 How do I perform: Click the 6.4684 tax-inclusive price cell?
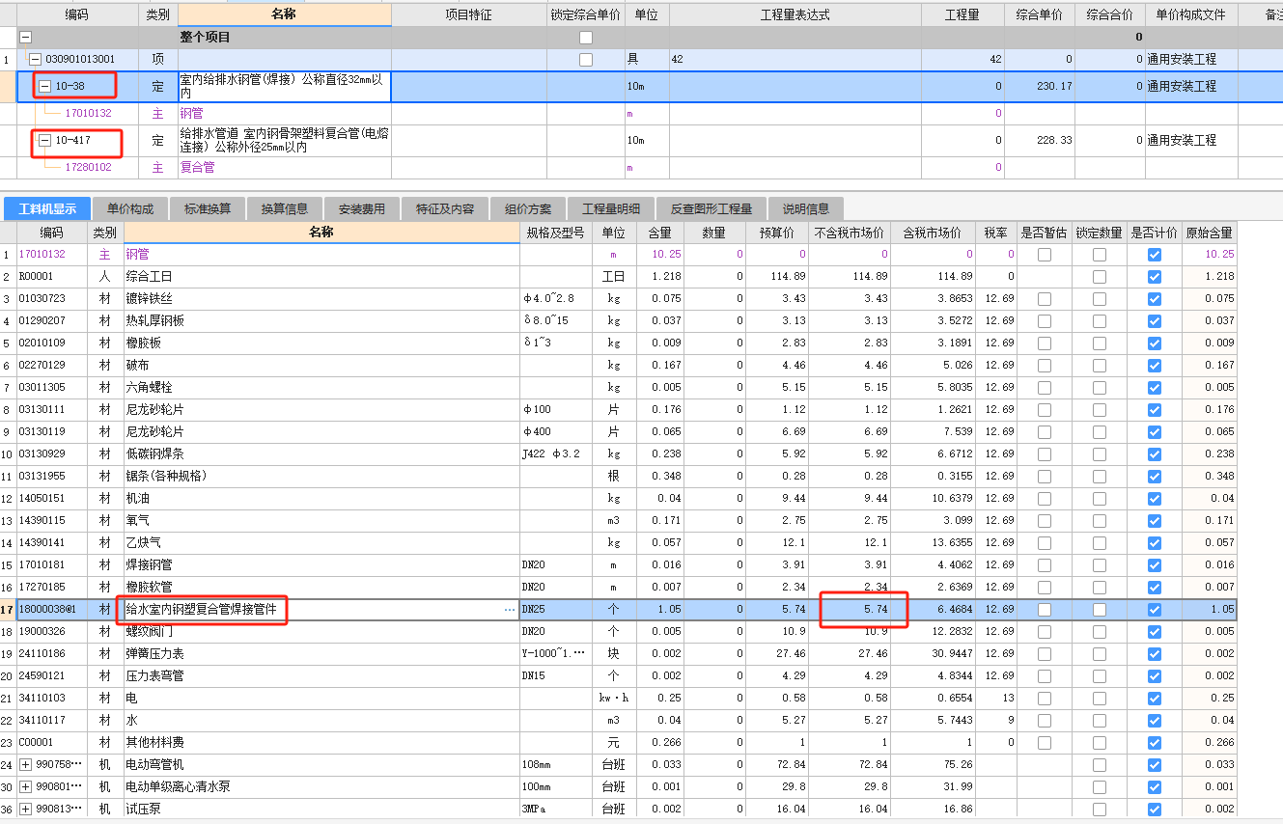click(932, 610)
